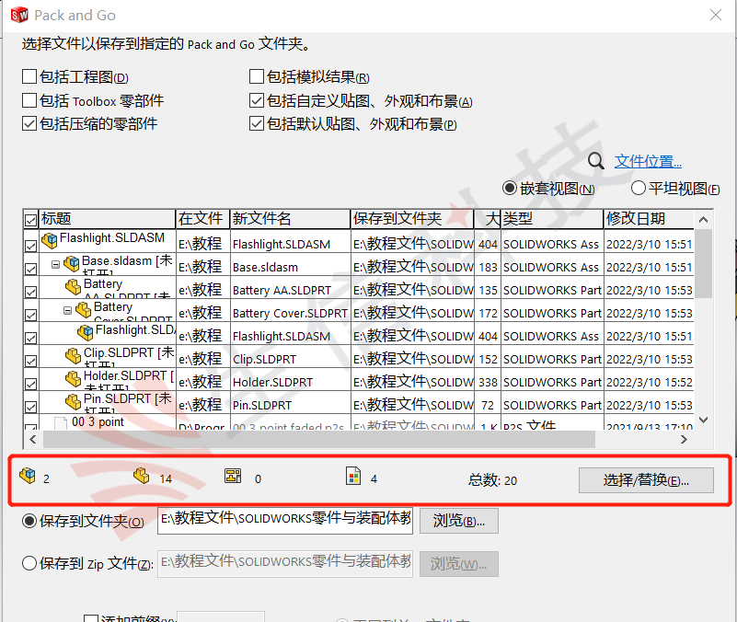Click the save-to-folder path field
The image size is (737, 622).
pos(285,521)
